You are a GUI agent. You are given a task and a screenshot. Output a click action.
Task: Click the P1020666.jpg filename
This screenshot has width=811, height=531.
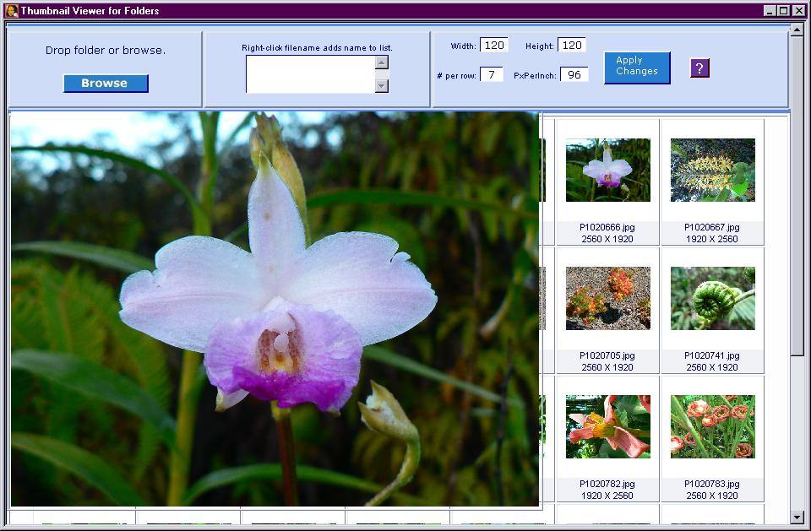pyautogui.click(x=607, y=227)
